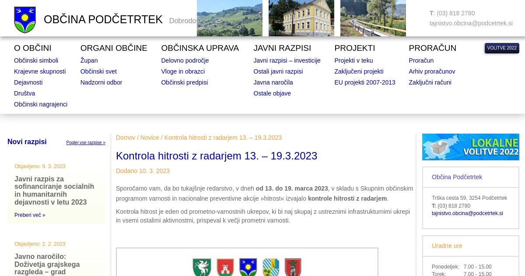Image resolution: width=525 pixels, height=276 pixels.
Task: Click the hillside vineyard header photo
Action: 229,18
